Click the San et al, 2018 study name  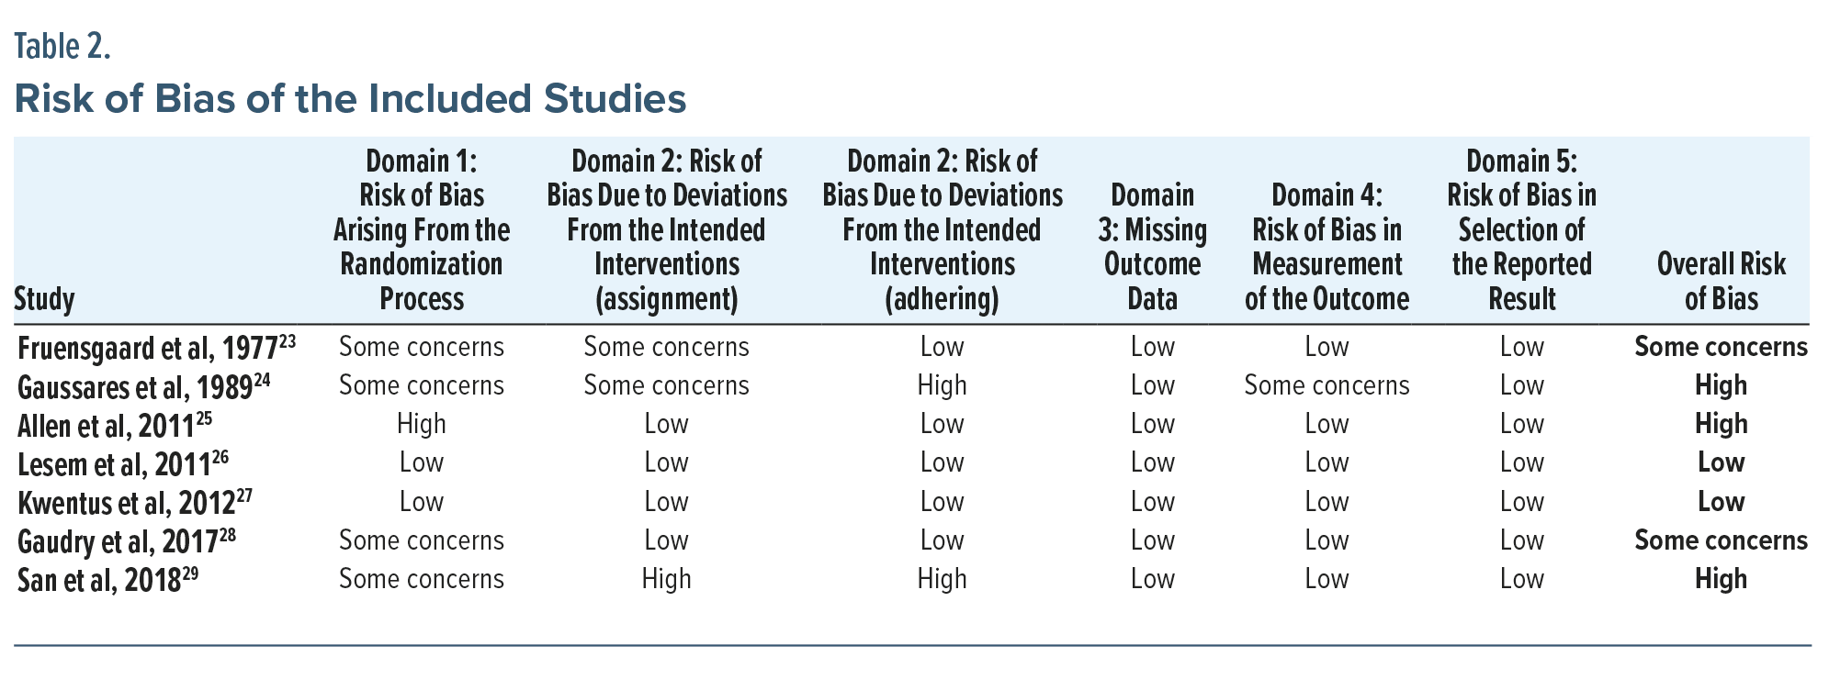coord(98,581)
